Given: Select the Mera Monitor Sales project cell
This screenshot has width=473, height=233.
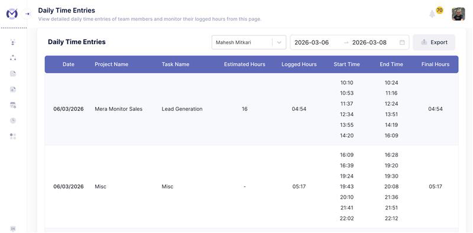Looking at the screenshot, I should pyautogui.click(x=119, y=109).
